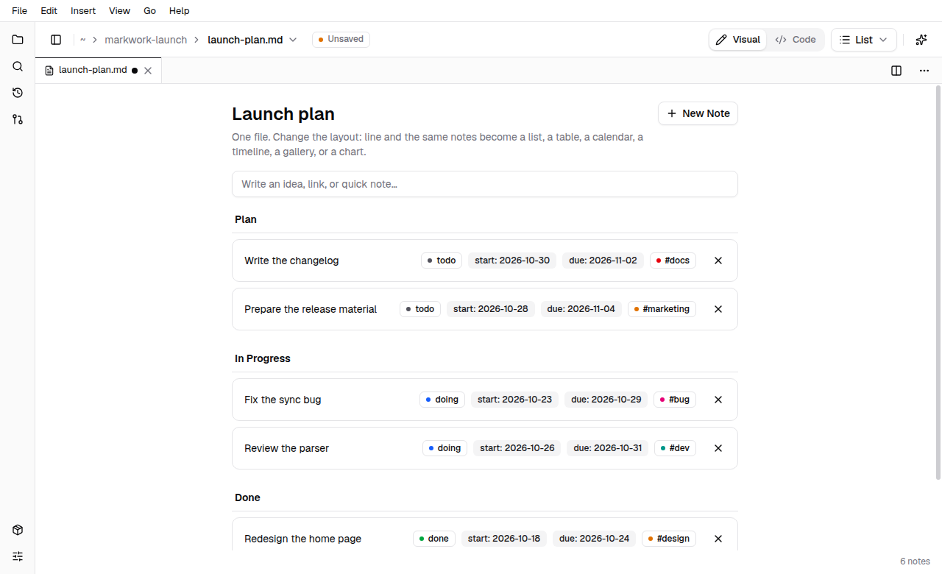Open the Help menu

[180, 11]
